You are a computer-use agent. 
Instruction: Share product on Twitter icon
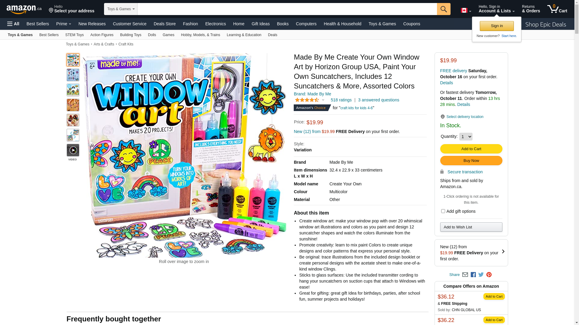click(481, 275)
